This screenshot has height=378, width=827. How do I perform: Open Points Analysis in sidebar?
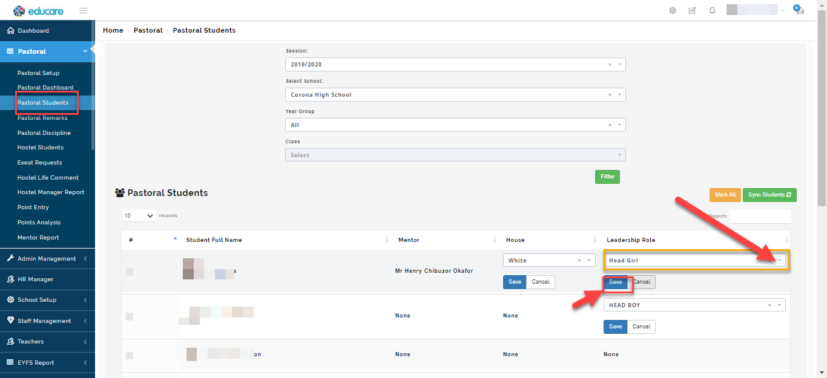click(x=39, y=223)
